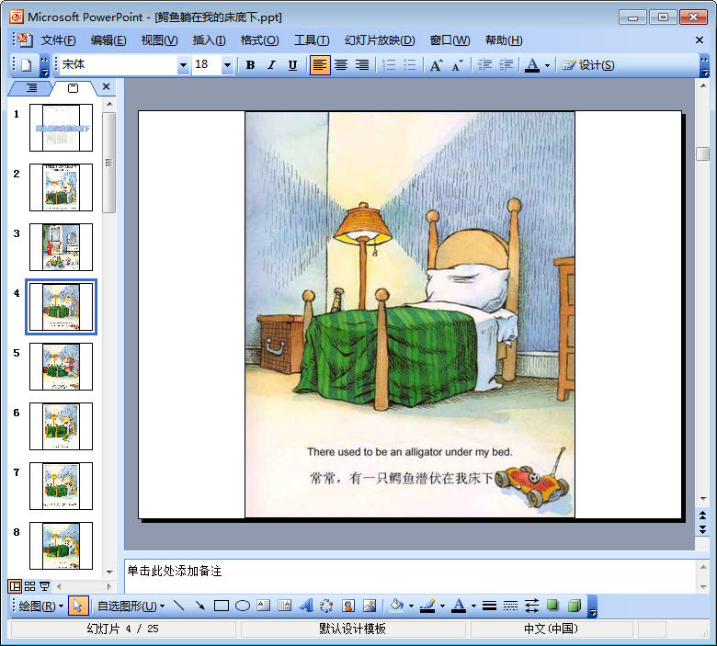
Task: Switch to slide sorter view
Action: (30, 586)
